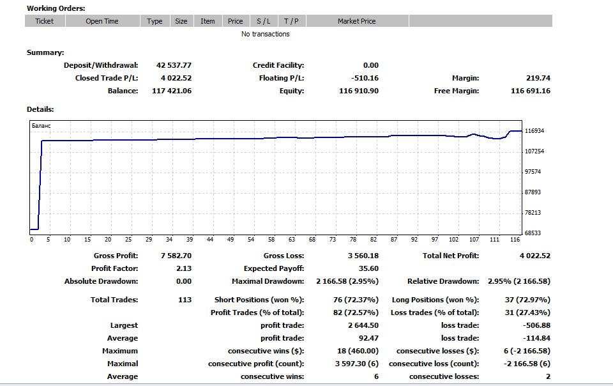Click the Ticket column header
613x386 pixels.
44,21
